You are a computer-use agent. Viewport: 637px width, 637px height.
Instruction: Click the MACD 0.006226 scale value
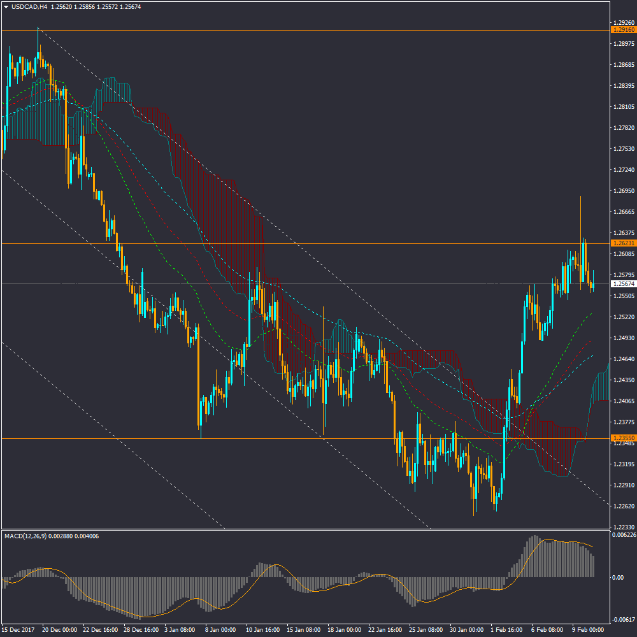[x=623, y=536]
